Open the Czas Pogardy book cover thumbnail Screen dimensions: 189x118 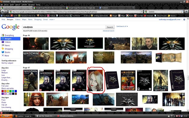[128, 80]
